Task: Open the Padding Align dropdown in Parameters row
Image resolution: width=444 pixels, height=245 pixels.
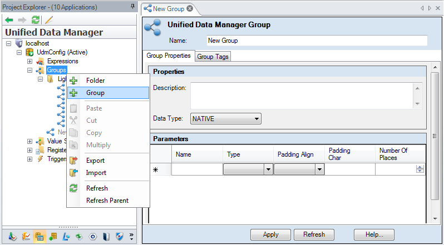Action: tap(319, 169)
